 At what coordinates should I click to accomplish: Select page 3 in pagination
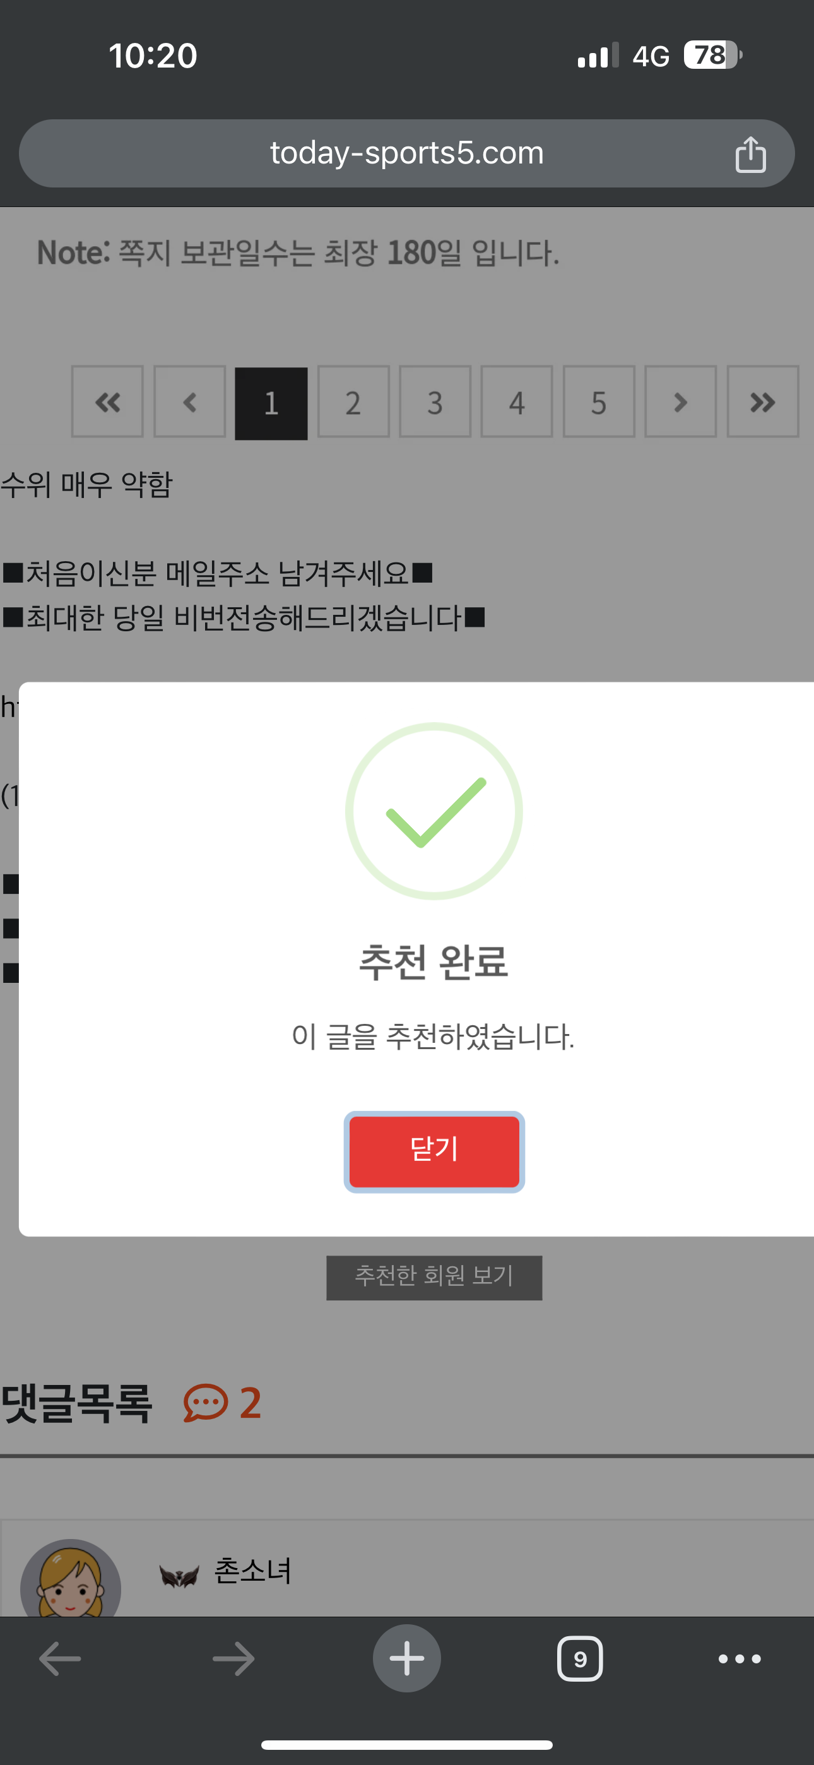click(x=435, y=402)
